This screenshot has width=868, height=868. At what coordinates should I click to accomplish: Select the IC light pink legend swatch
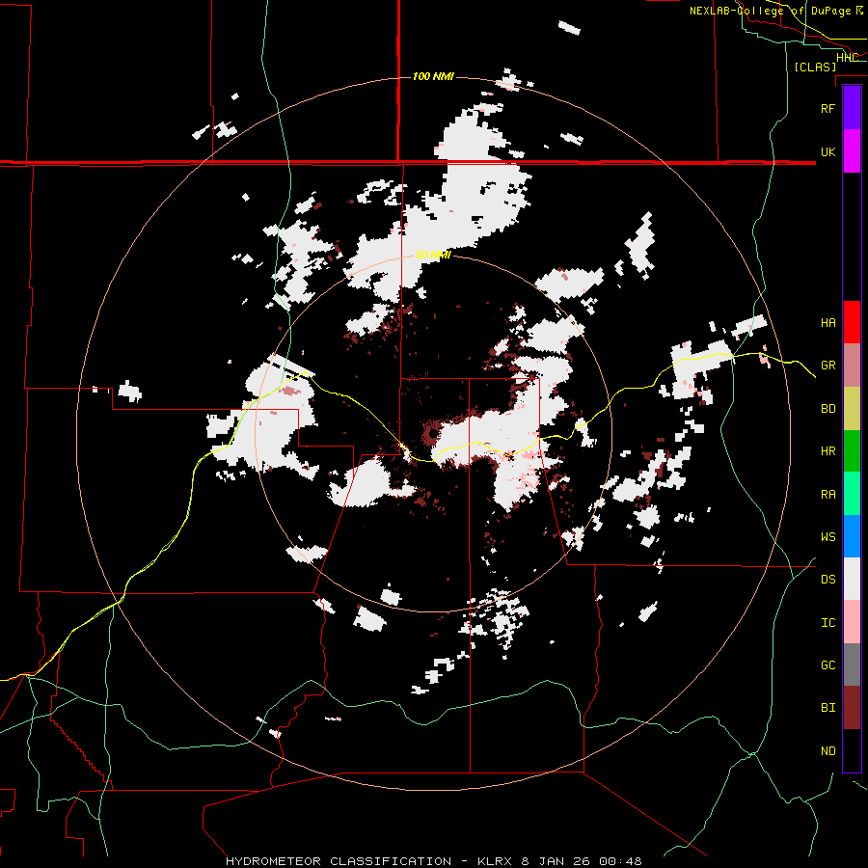(x=852, y=622)
